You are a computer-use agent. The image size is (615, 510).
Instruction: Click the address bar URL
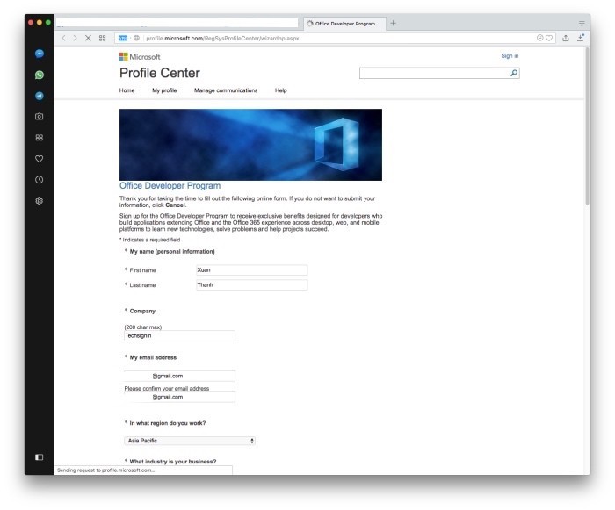222,38
